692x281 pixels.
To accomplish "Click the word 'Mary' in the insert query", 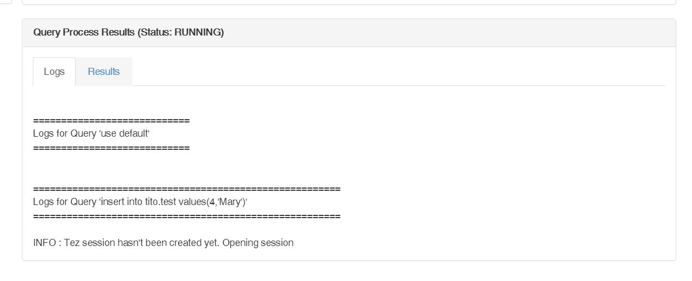I will (230, 202).
